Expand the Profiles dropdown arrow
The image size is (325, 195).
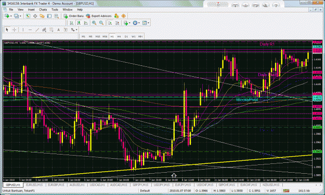click(20, 16)
